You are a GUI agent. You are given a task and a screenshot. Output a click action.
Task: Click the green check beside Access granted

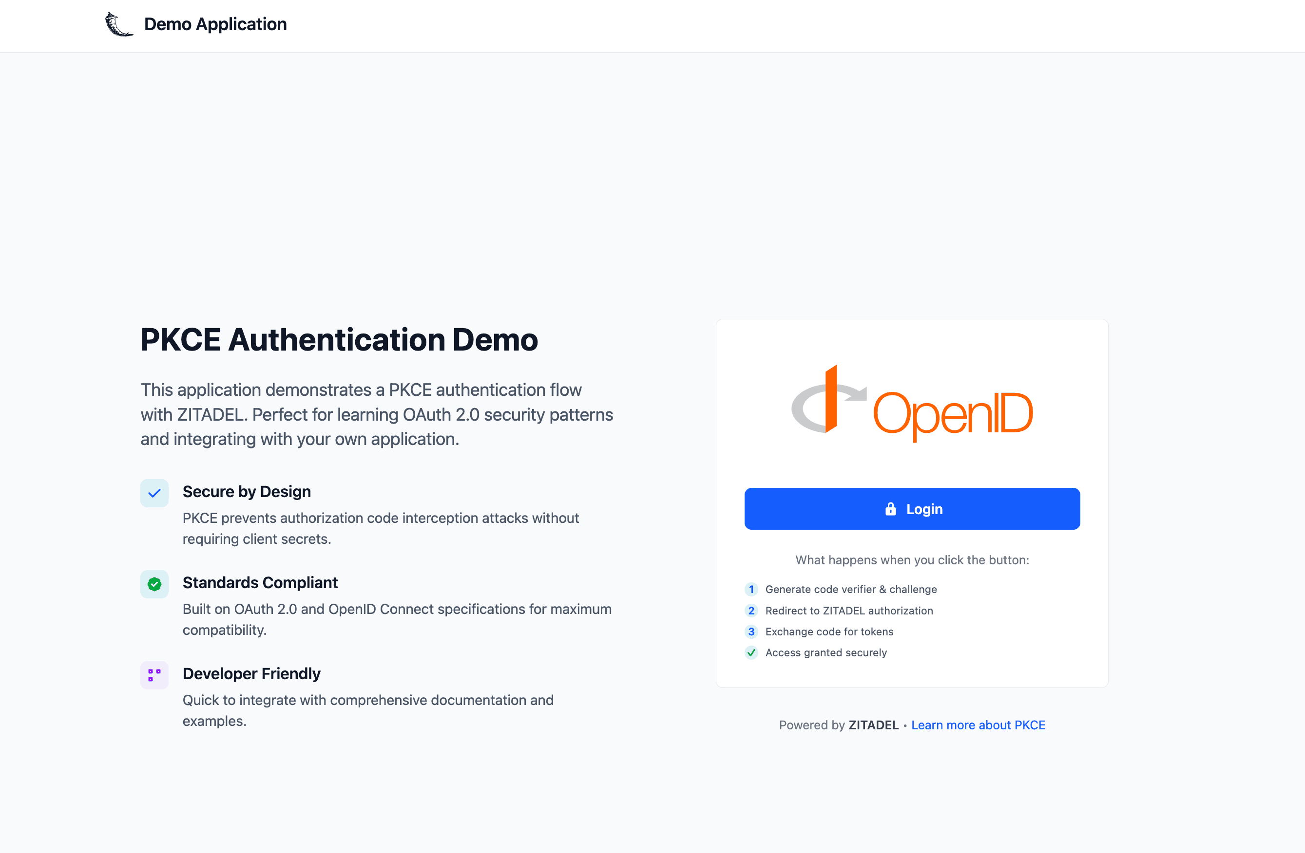pos(751,652)
